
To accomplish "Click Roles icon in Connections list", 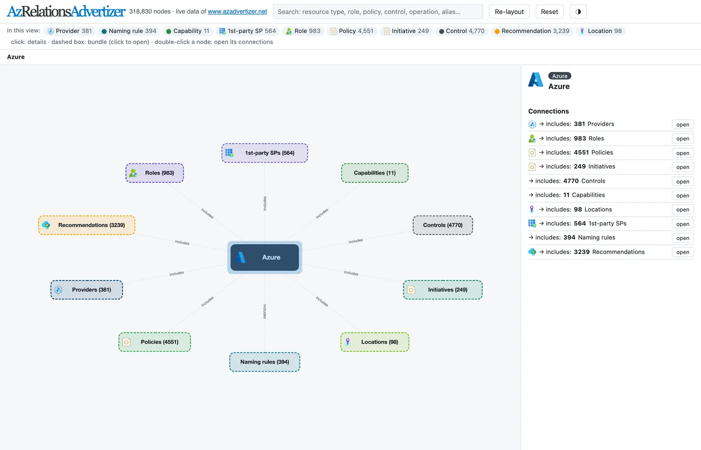I will [x=532, y=138].
